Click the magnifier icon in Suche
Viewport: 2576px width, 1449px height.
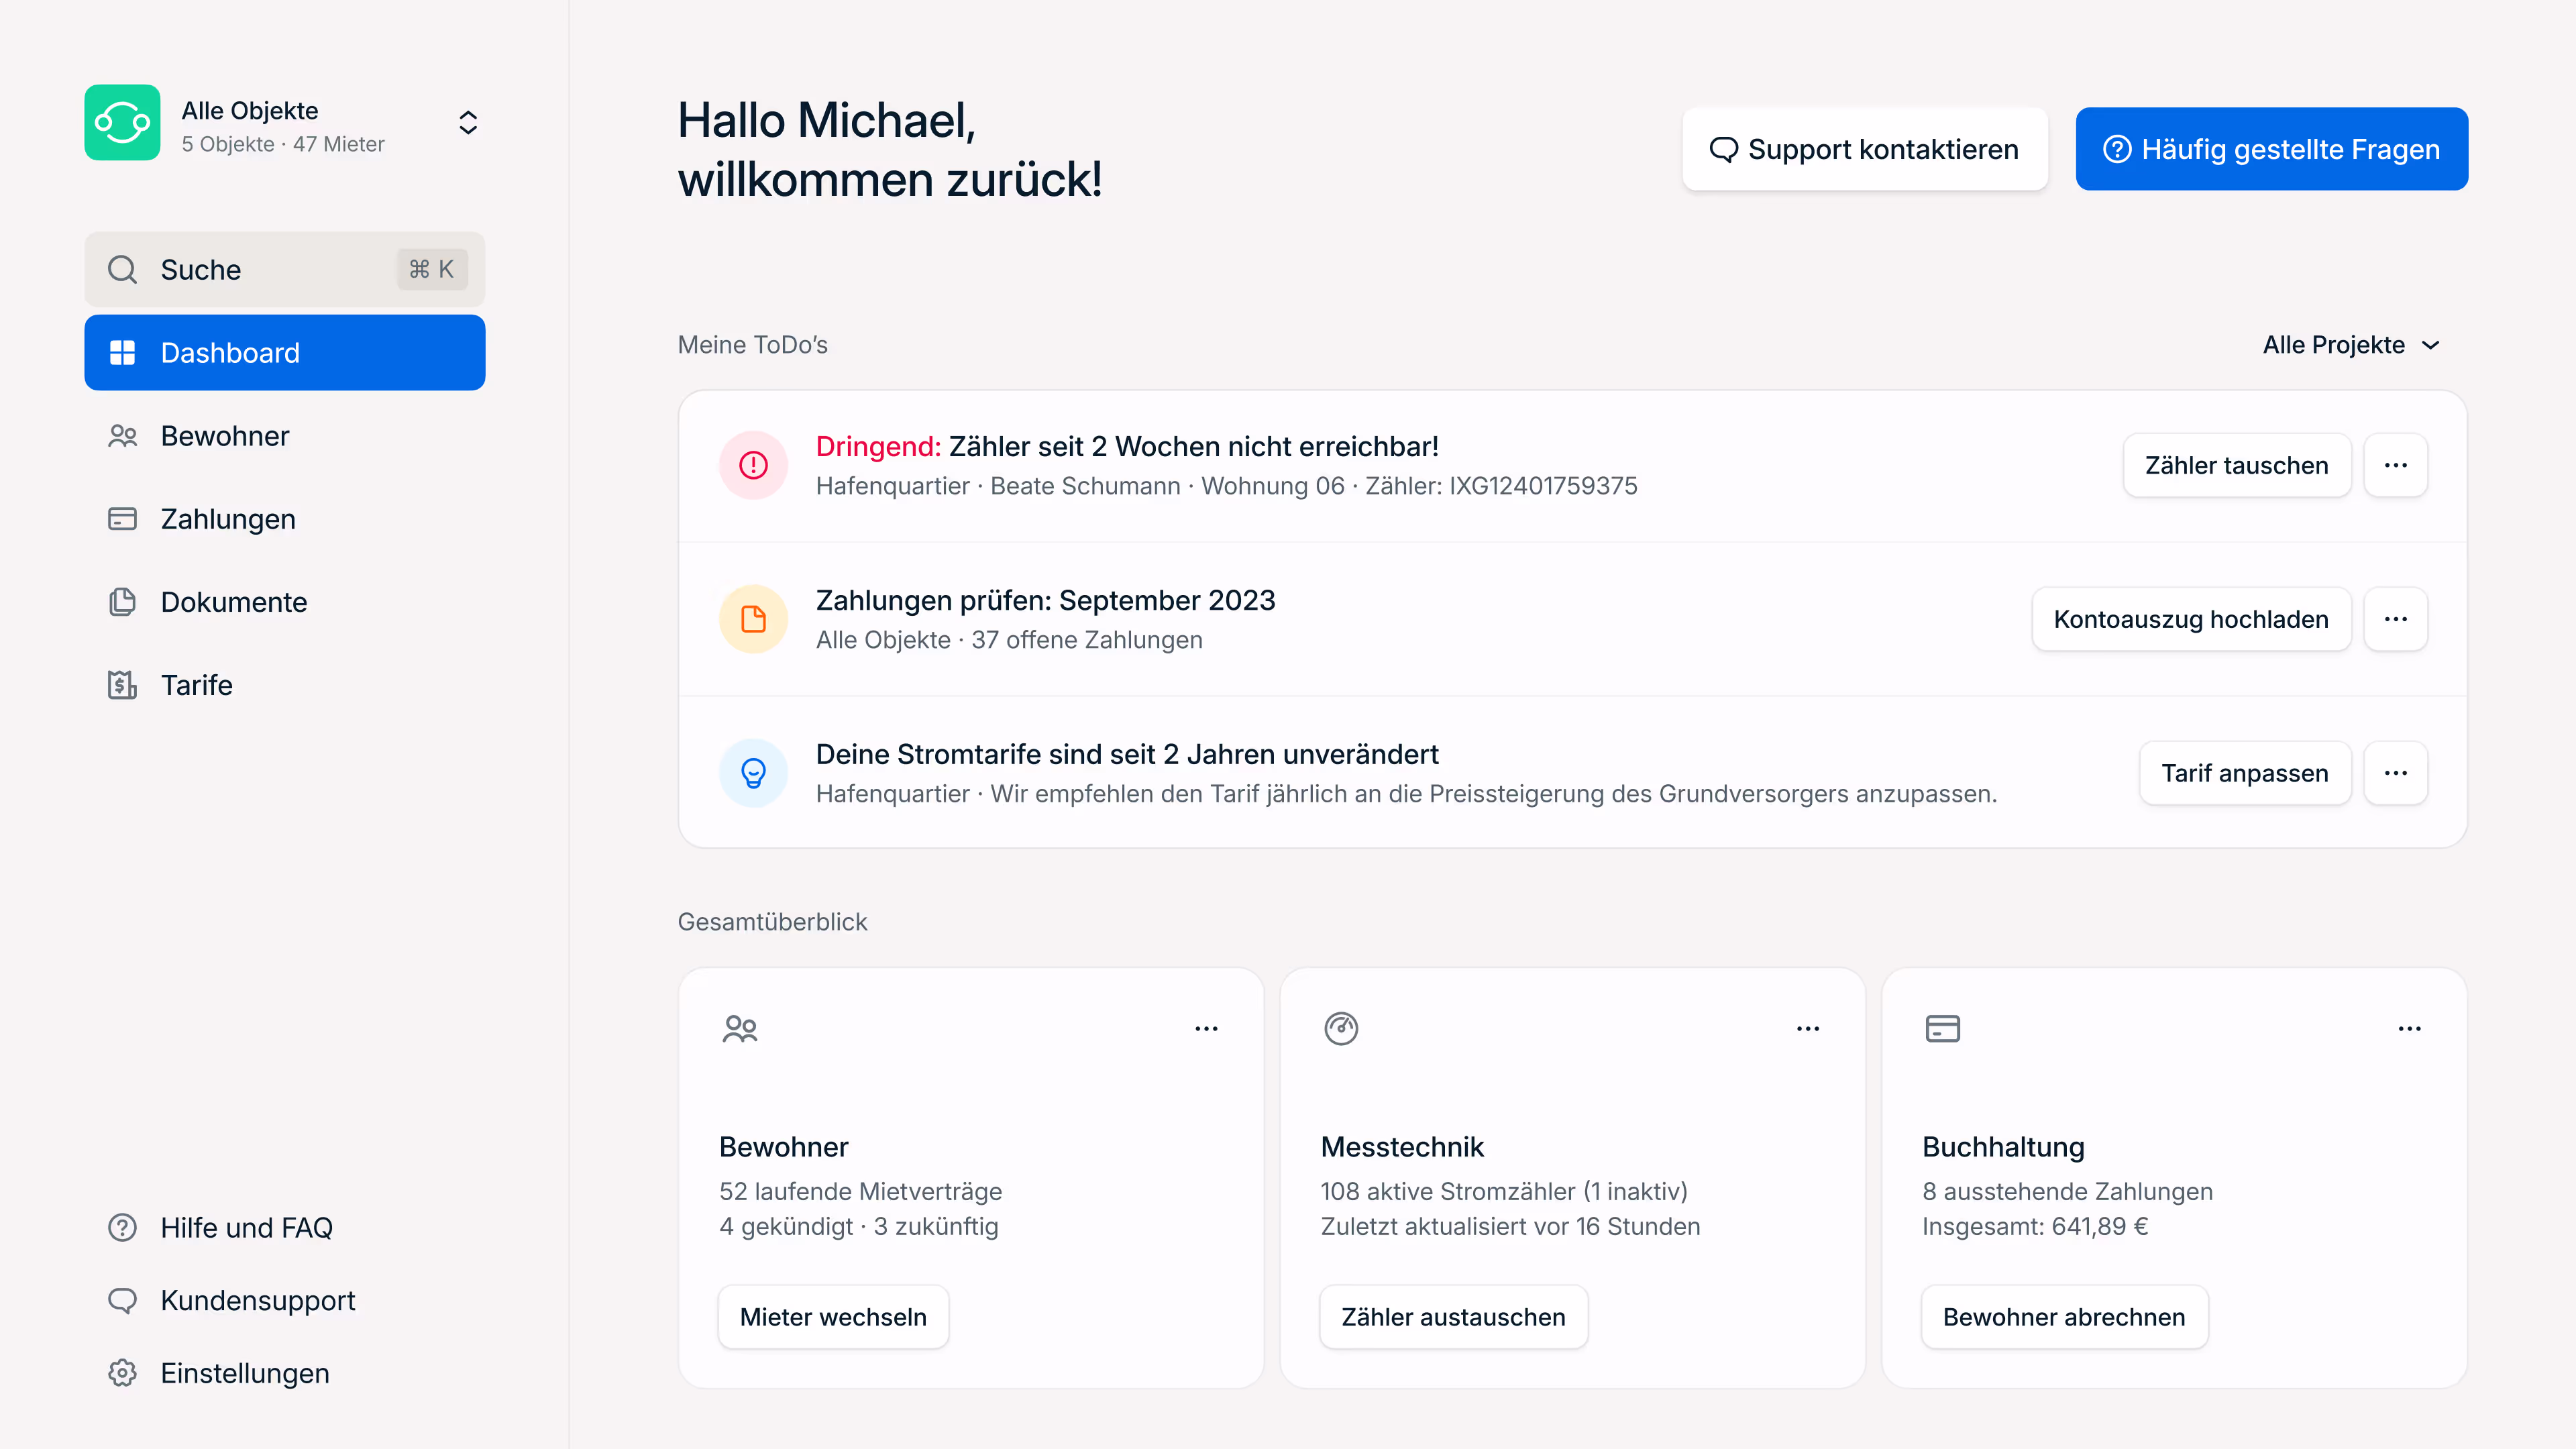coord(122,269)
